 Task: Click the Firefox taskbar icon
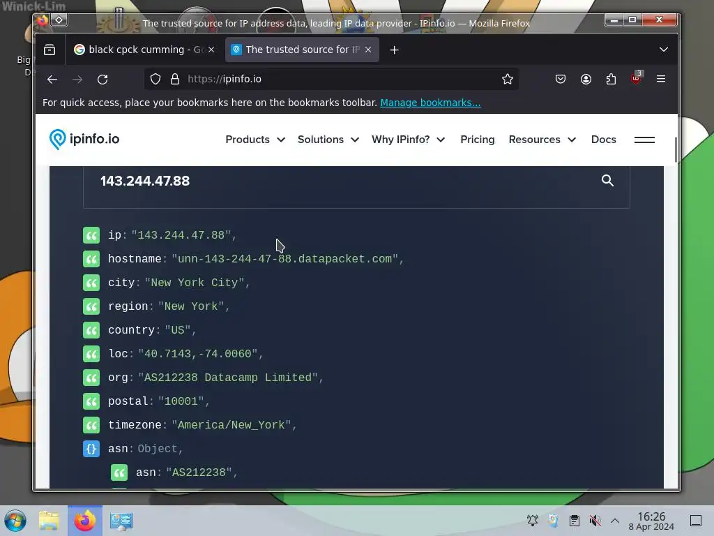84,521
